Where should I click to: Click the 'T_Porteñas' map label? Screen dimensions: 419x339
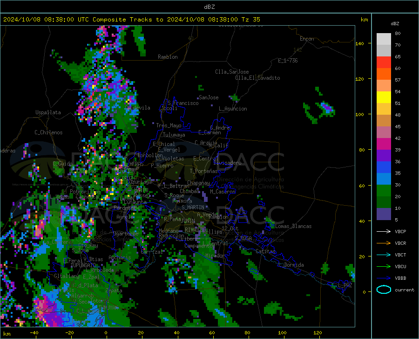click(203, 171)
